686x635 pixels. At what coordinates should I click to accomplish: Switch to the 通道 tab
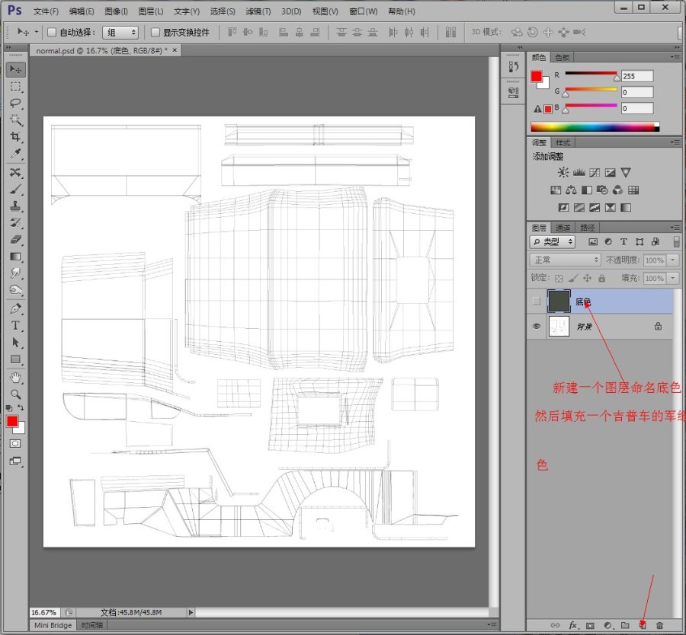point(563,228)
